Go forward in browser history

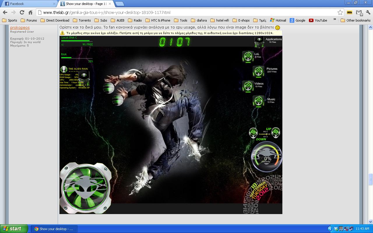(13, 12)
